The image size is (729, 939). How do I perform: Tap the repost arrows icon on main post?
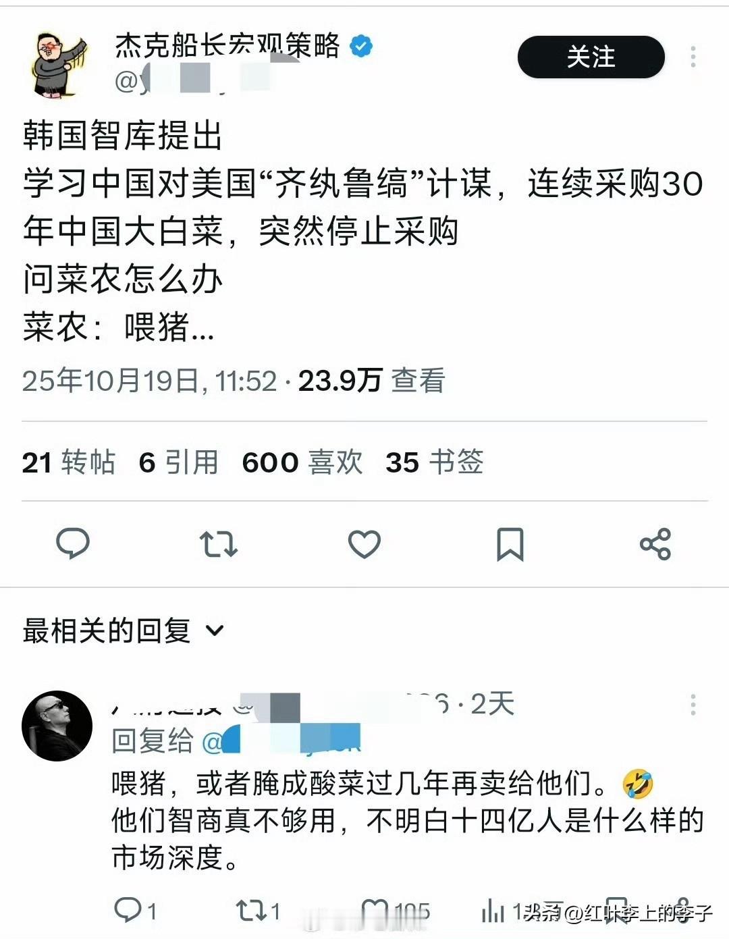pyautogui.click(x=218, y=543)
